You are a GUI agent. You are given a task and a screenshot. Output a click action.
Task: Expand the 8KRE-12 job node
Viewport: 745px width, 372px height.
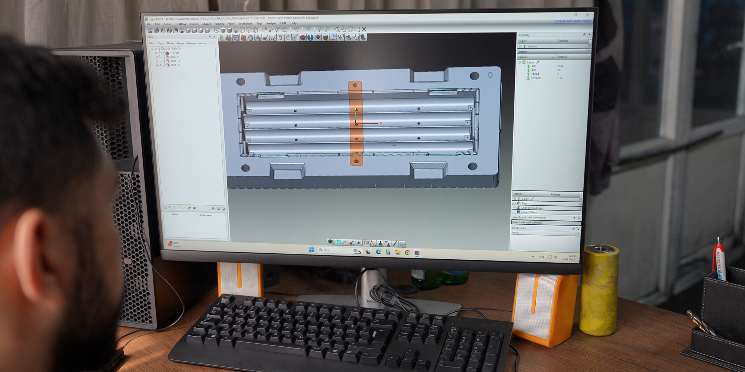click(157, 61)
